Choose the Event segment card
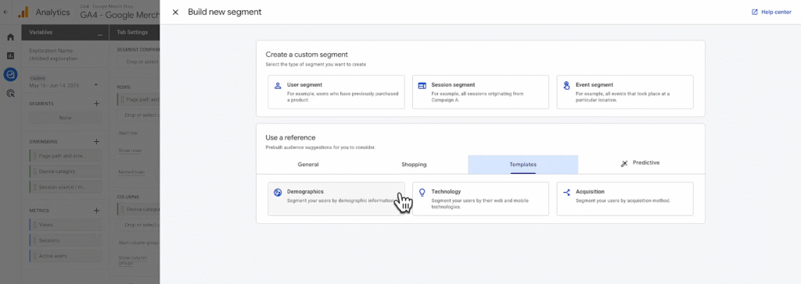 click(625, 92)
